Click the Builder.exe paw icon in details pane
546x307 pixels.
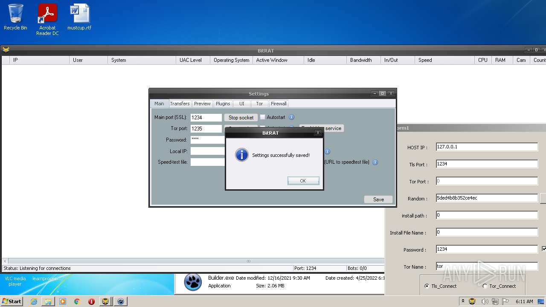[x=193, y=282]
